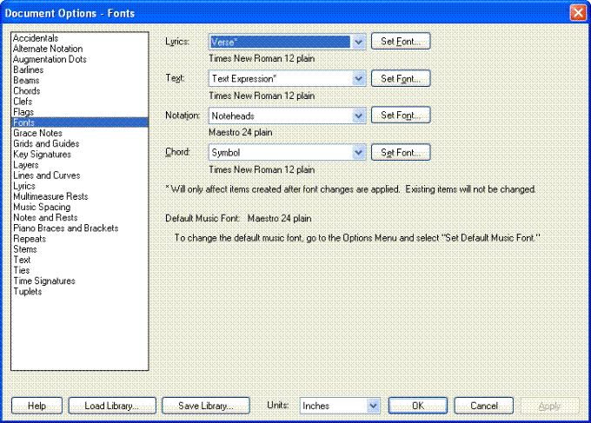Pick Piano Braces and Brackets category
Image resolution: width=591 pixels, height=423 pixels.
(65, 228)
